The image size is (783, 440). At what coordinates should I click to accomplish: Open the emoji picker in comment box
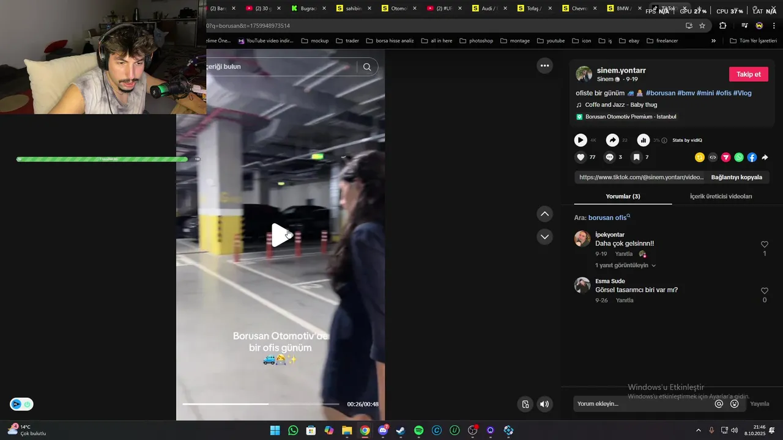point(735,404)
